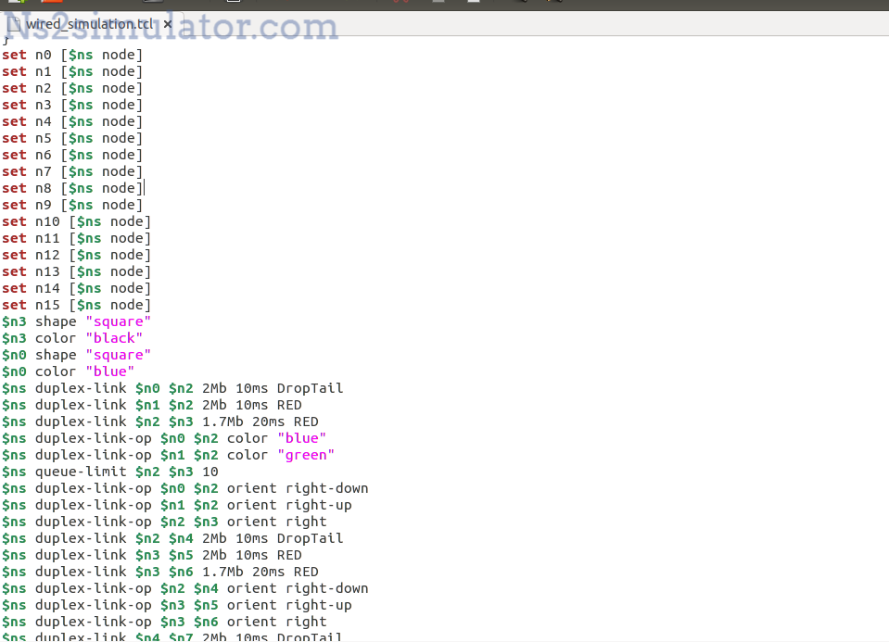Click the line "set n10 [$ns node]"

coord(77,221)
